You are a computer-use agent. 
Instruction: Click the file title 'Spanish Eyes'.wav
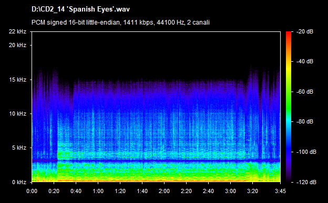(80, 9)
